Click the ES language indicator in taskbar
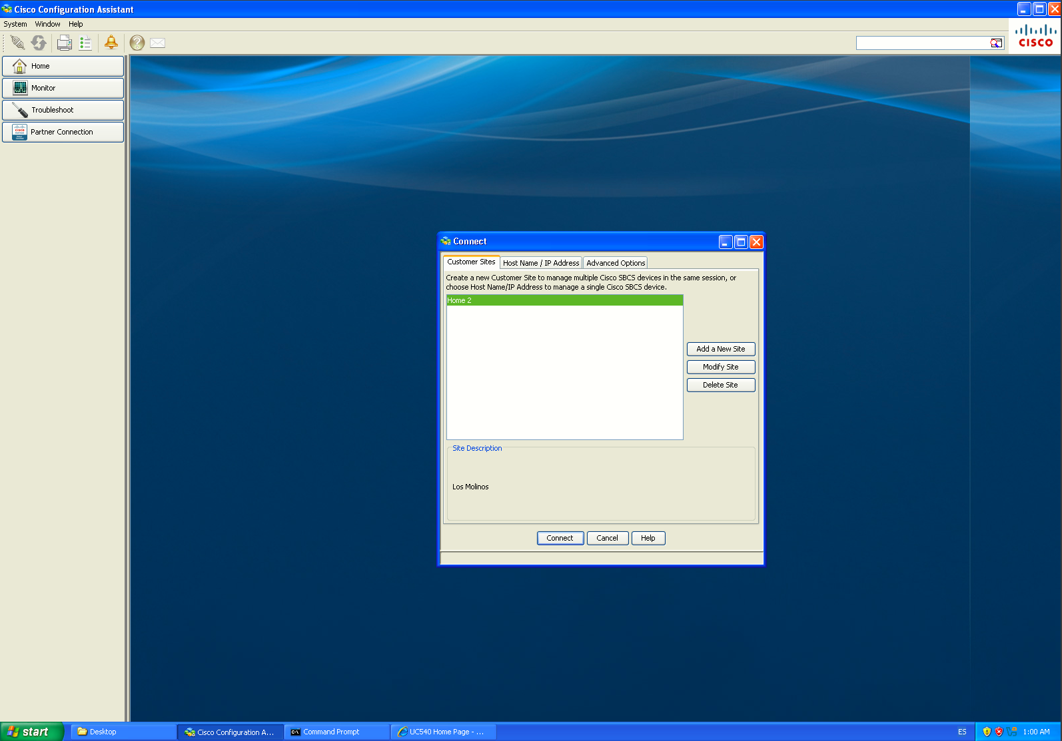 (962, 732)
